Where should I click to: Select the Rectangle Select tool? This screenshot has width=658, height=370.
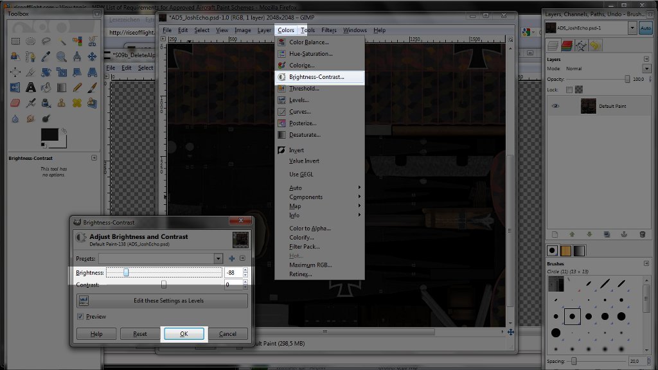(15, 40)
